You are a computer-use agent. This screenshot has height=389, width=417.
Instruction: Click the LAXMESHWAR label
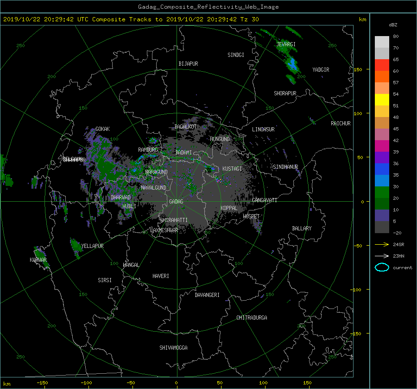point(164,230)
